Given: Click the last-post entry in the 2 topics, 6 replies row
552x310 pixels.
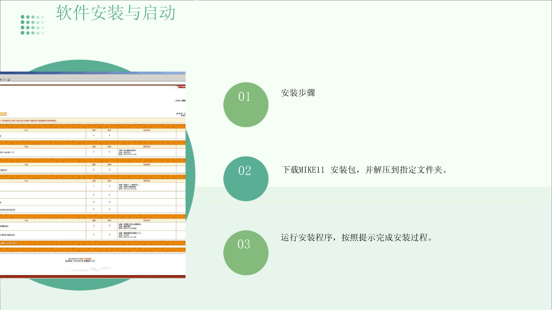Looking at the screenshot, I should (x=128, y=152).
